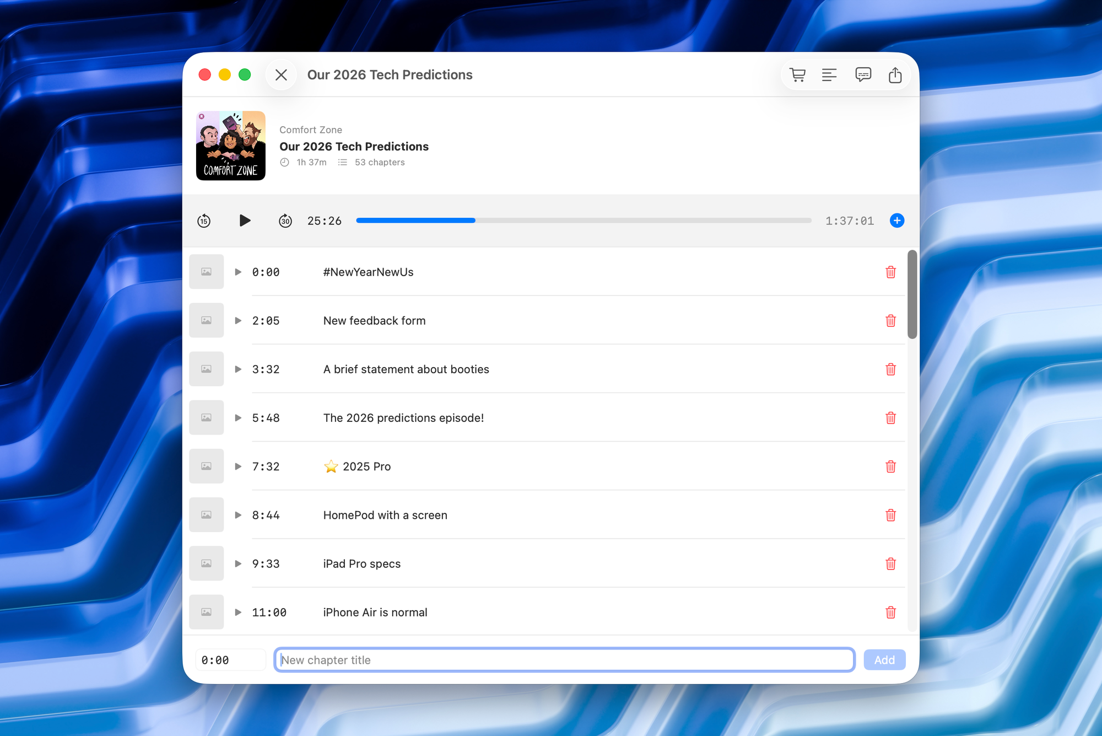Play chapter at 9:33 iPad Pro specs
This screenshot has height=736, width=1102.
(x=238, y=563)
